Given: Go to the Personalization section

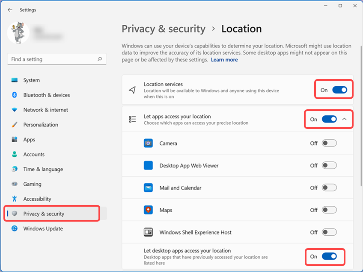Looking at the screenshot, I should tap(41, 125).
